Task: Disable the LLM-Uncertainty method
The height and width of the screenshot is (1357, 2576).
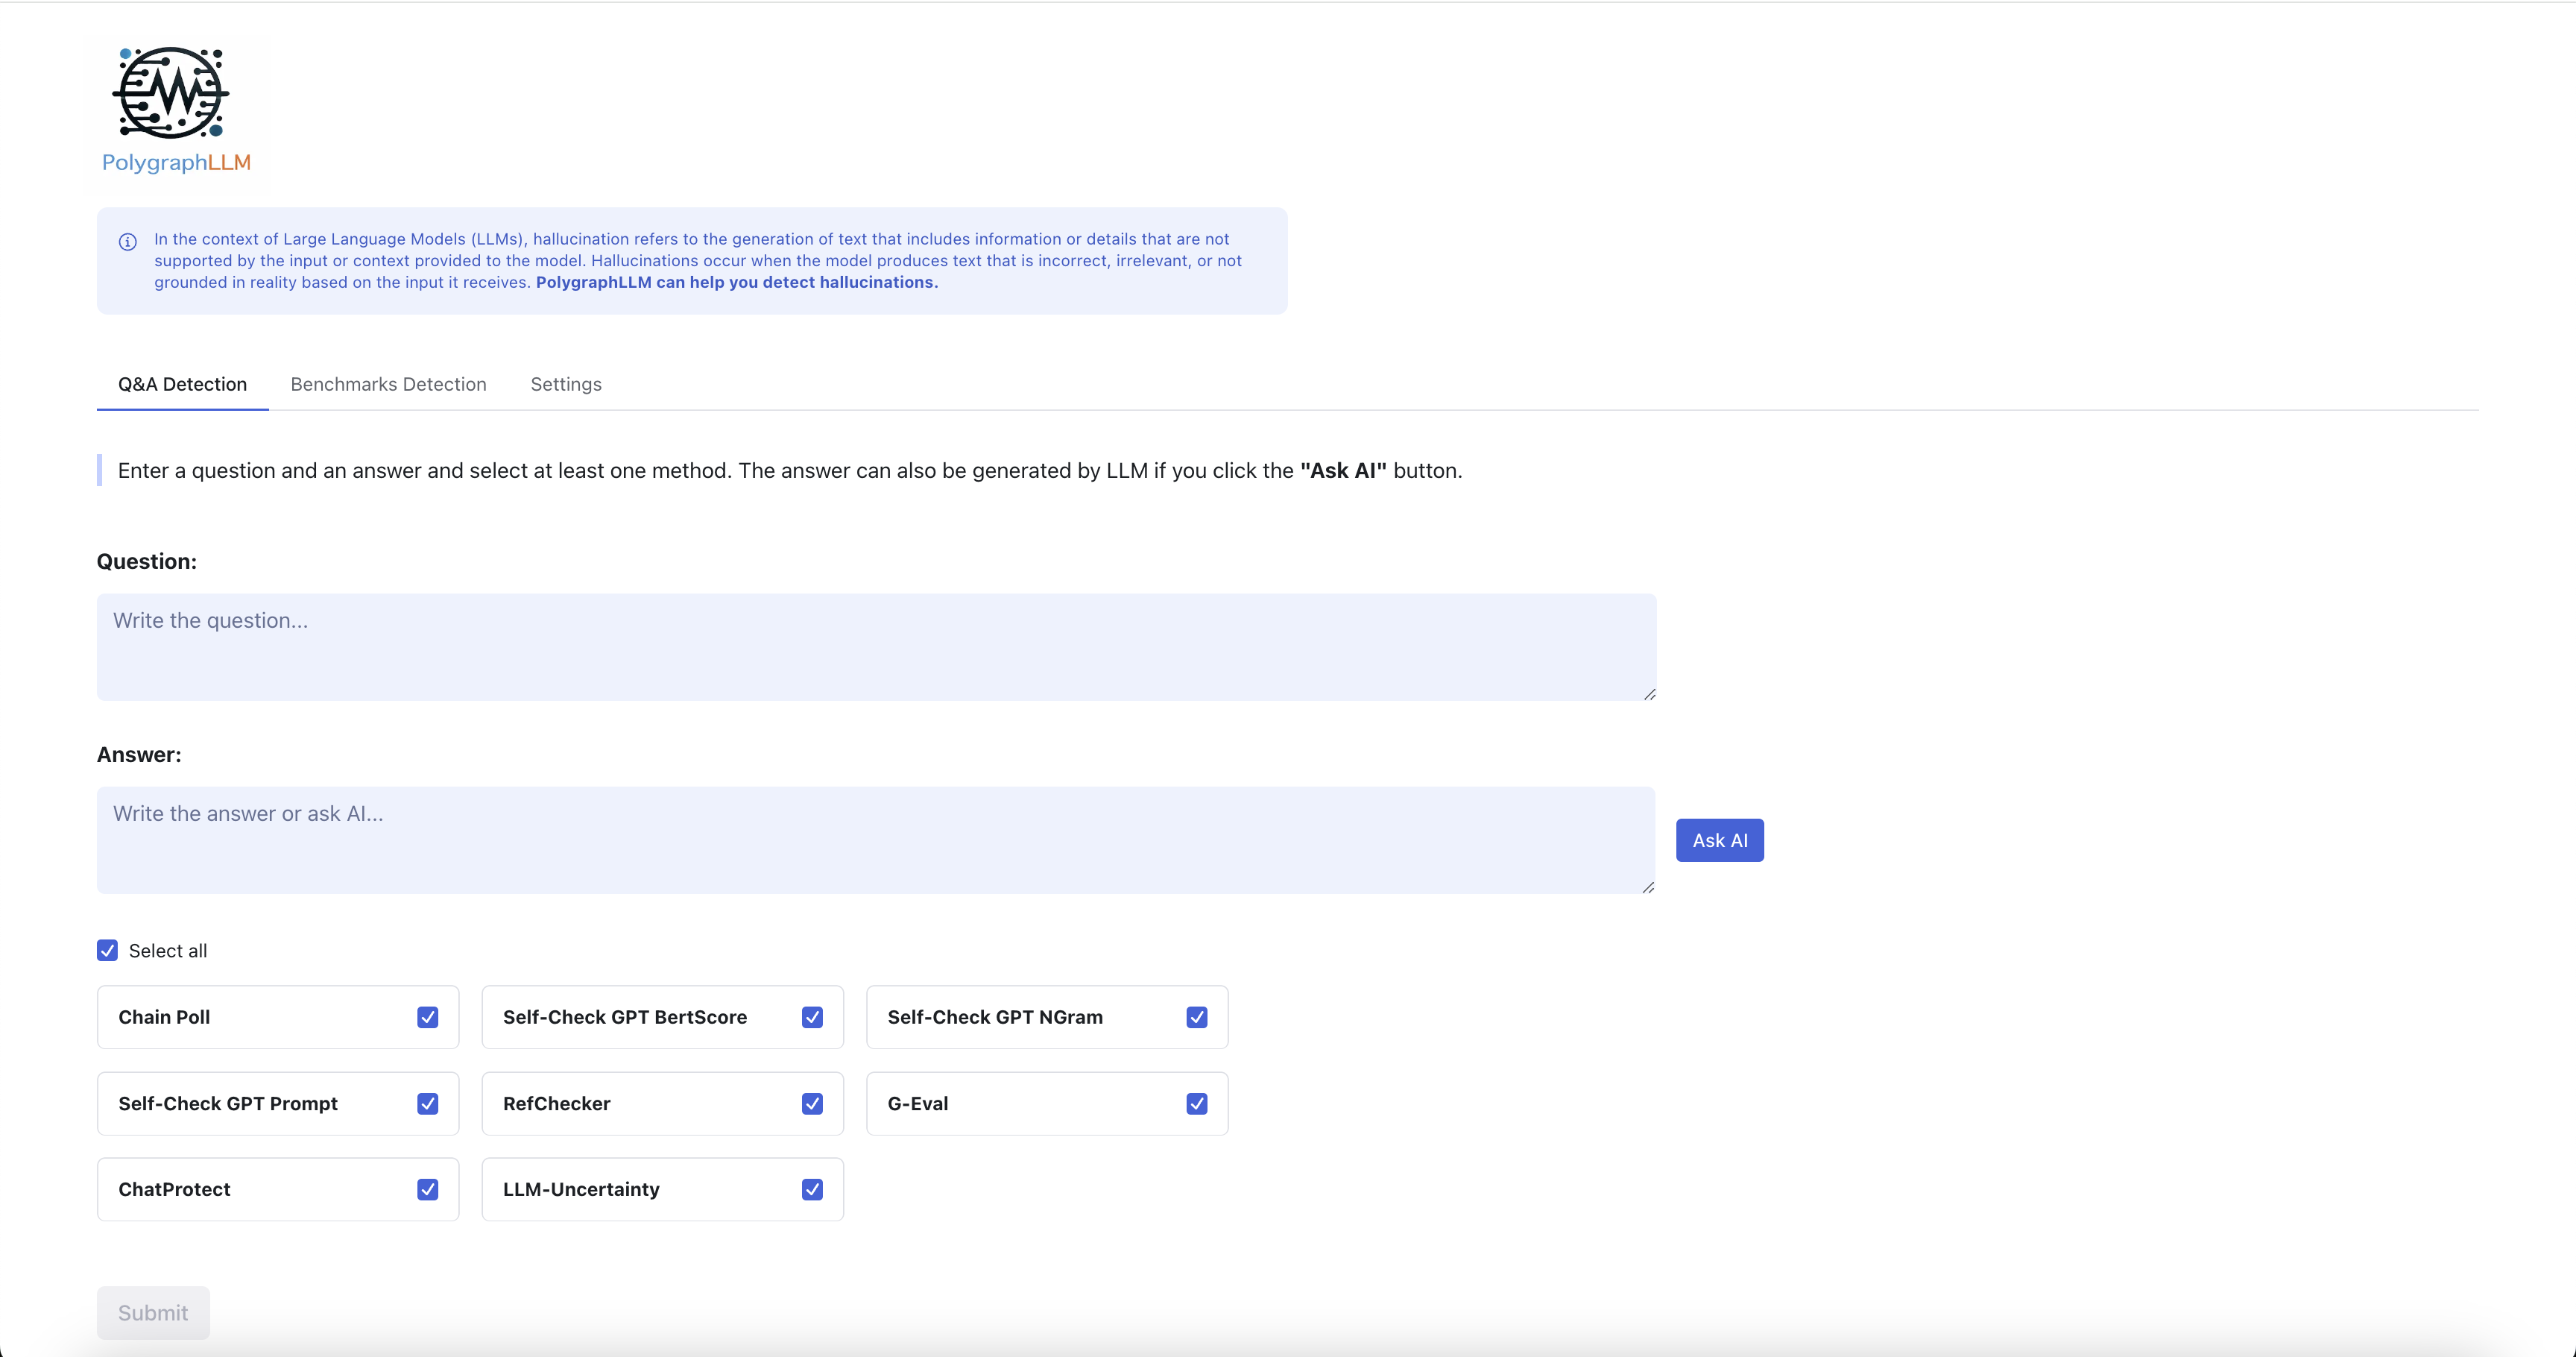Action: (x=812, y=1189)
